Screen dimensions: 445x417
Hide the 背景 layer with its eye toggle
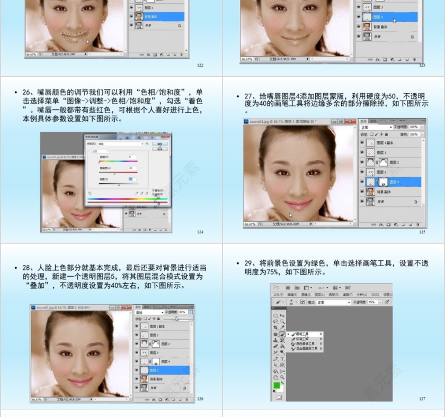coord(362,201)
